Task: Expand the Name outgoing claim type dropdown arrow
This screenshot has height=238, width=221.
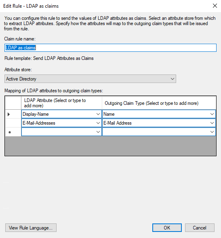Action: click(212, 114)
